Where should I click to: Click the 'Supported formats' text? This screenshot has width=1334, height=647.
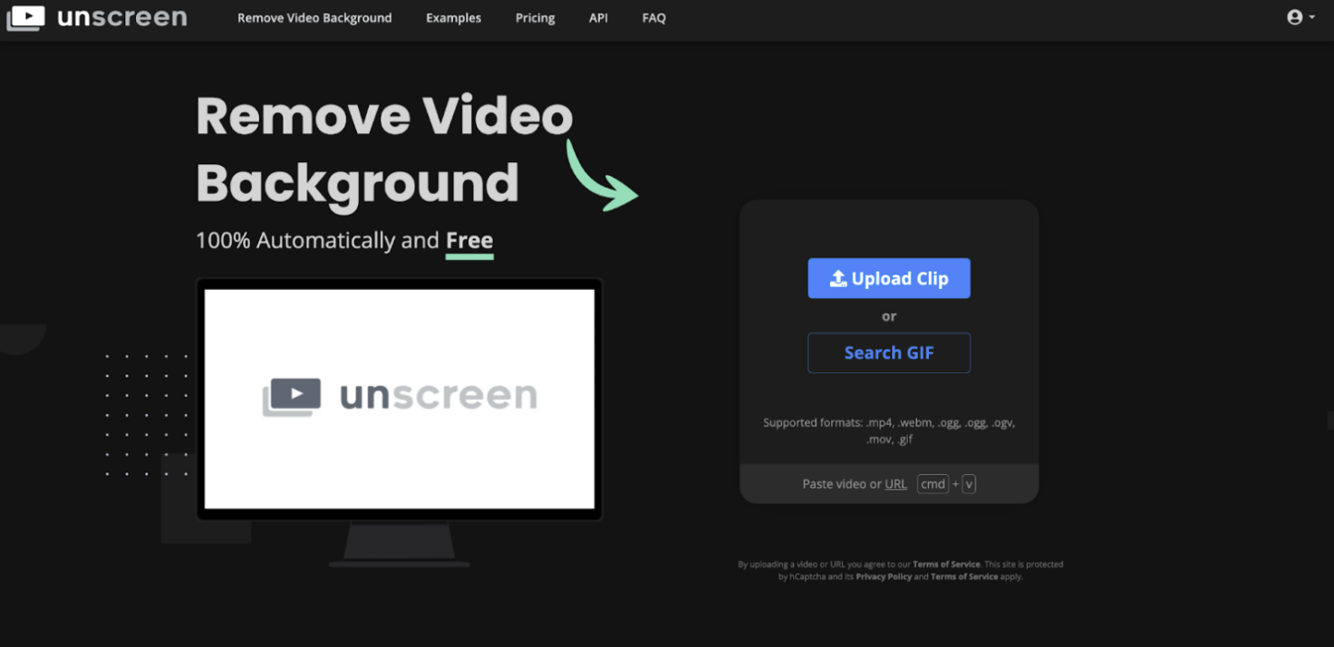889,430
